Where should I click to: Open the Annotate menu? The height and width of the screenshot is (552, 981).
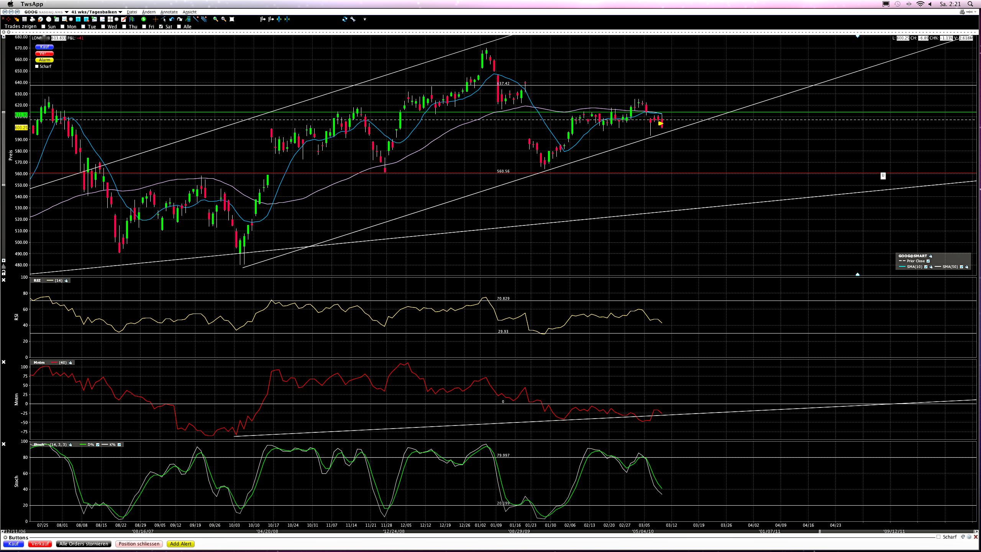(x=169, y=12)
